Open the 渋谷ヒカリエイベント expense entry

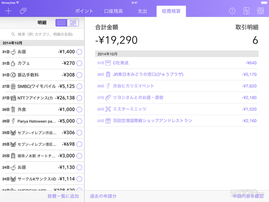tap(178, 86)
